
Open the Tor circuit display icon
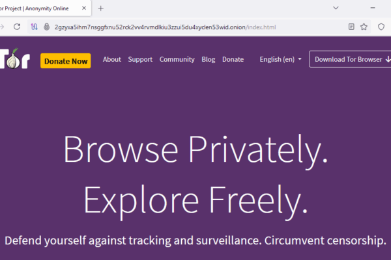coord(35,27)
